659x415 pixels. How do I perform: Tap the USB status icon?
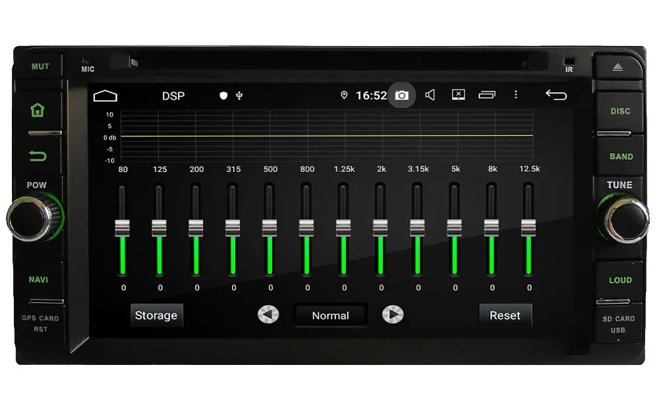pyautogui.click(x=239, y=96)
